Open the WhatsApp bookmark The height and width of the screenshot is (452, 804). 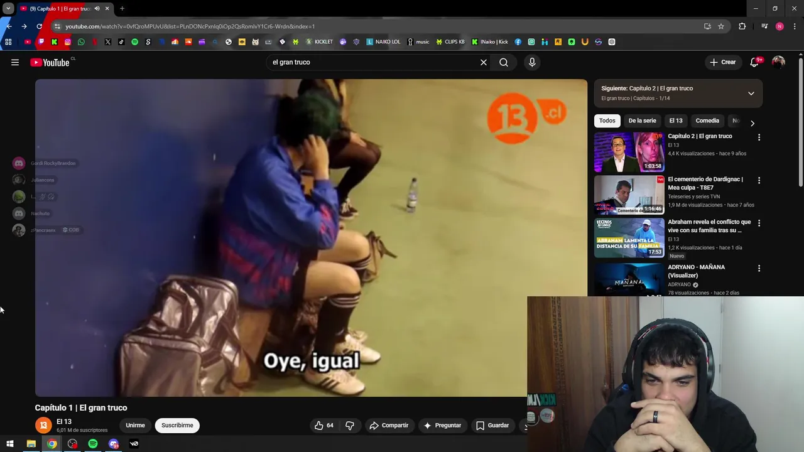pyautogui.click(x=81, y=42)
